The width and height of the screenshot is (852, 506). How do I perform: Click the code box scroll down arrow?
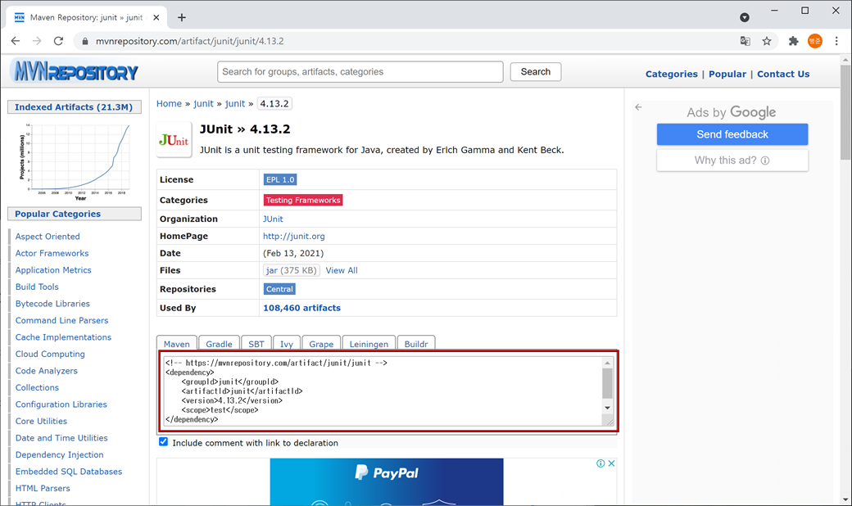tap(608, 408)
